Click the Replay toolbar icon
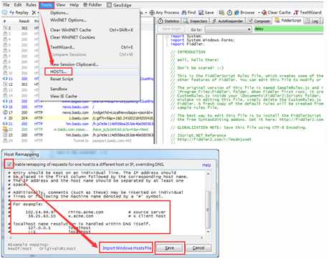Screen dimensions: 329x259 point(12,12)
